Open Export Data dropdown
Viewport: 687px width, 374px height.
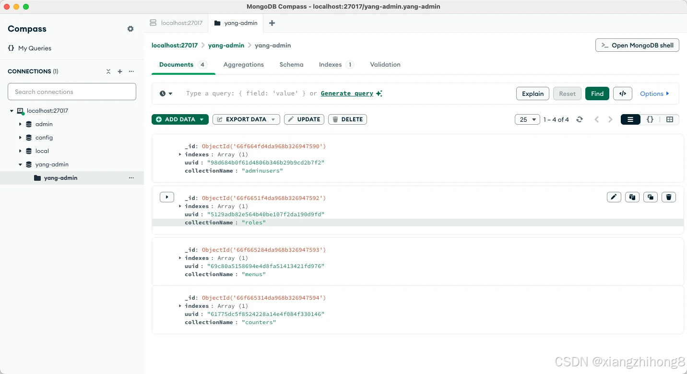pos(246,119)
